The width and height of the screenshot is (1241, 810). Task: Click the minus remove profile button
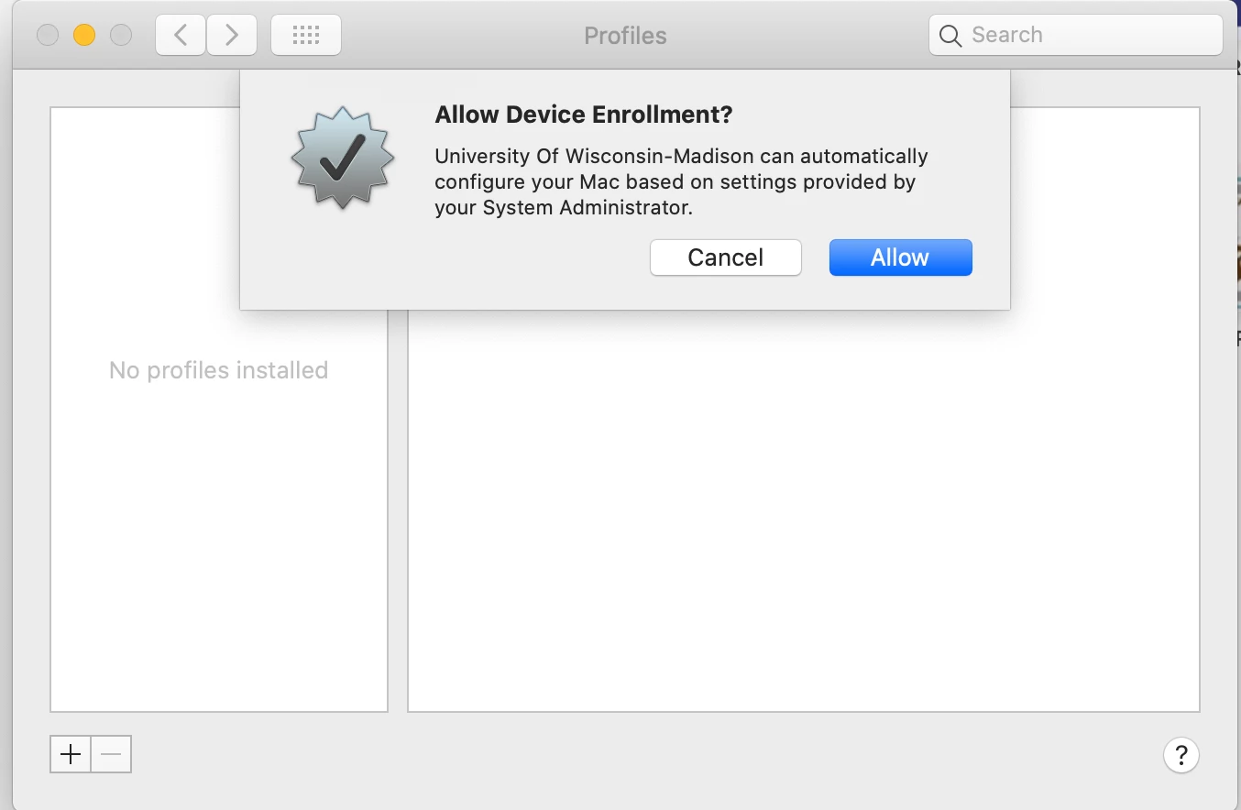coord(111,754)
